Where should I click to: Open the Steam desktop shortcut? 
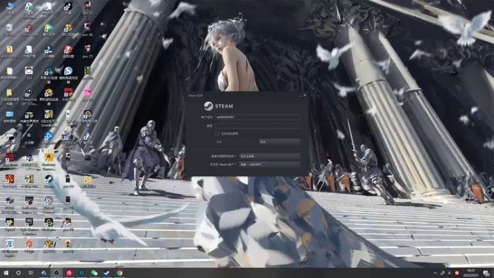[49, 181]
